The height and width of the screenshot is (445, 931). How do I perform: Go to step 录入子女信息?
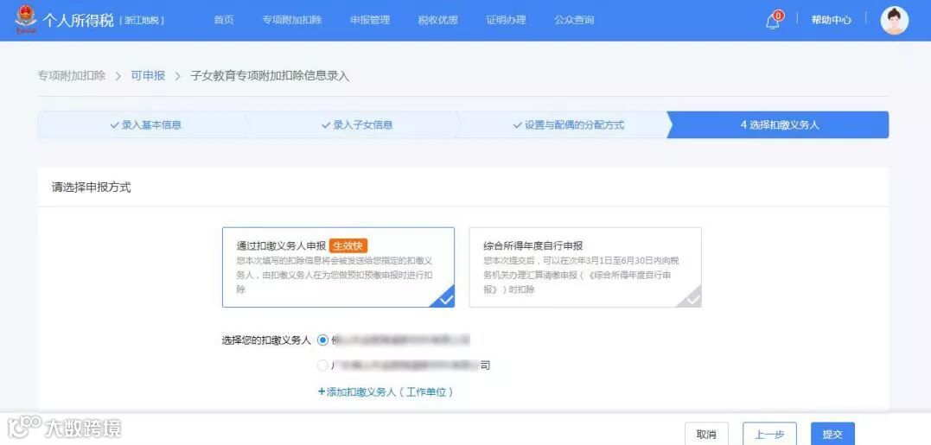tap(357, 125)
